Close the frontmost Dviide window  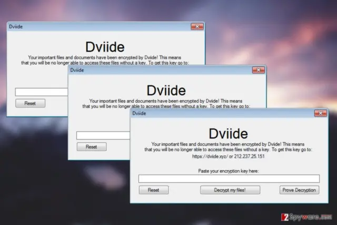click(321, 113)
